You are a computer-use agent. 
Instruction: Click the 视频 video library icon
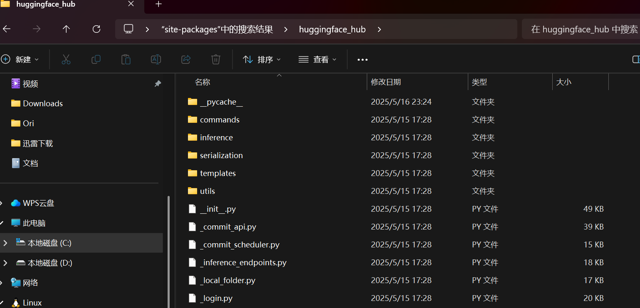(16, 83)
